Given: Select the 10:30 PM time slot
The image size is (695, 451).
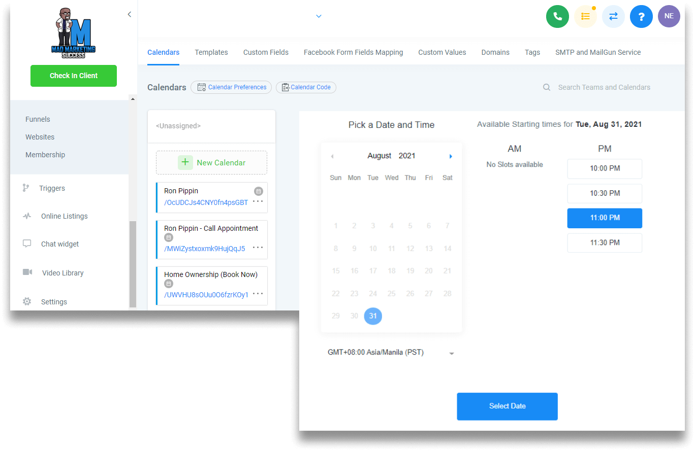Looking at the screenshot, I should [x=605, y=193].
